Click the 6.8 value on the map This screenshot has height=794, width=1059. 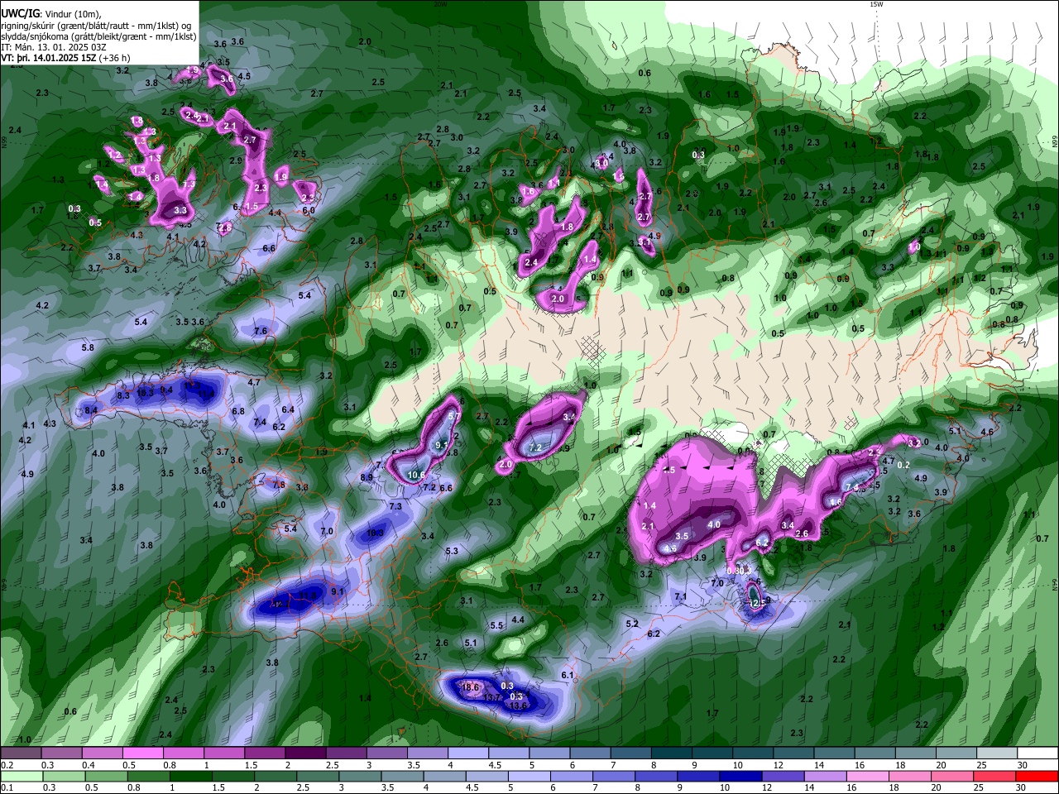click(238, 411)
